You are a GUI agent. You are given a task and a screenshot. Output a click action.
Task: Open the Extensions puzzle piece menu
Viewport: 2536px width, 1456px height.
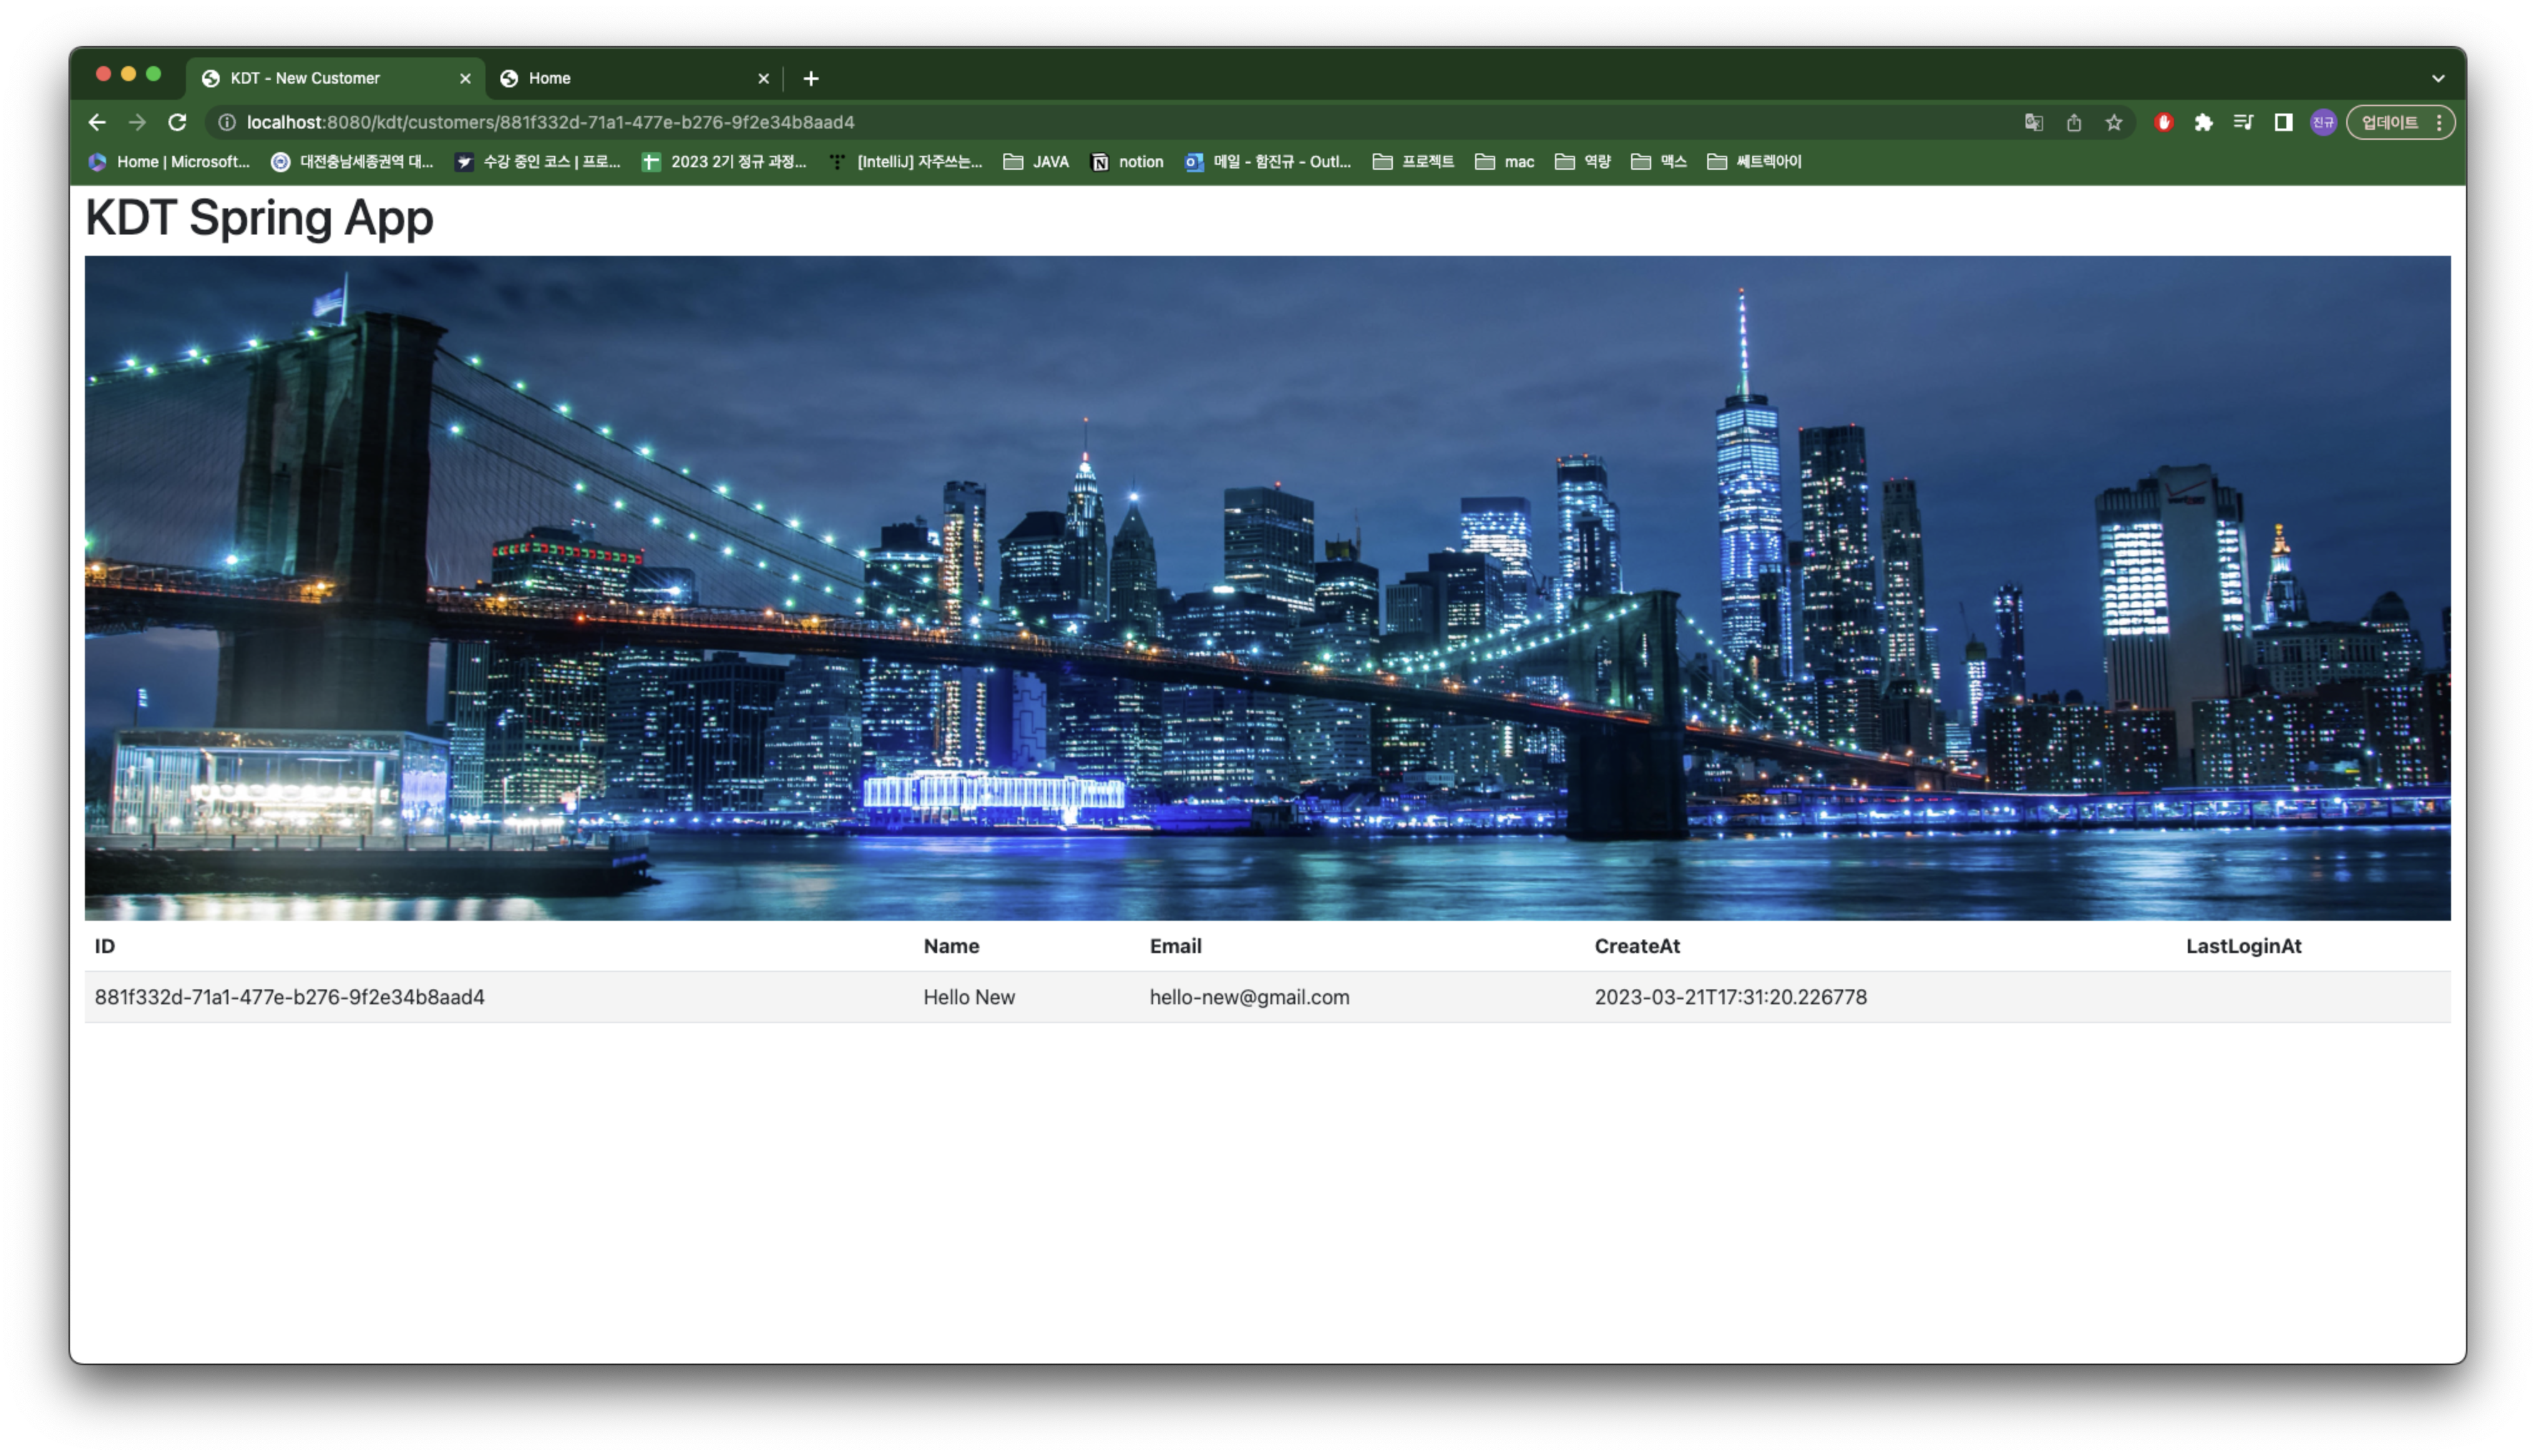(2203, 122)
